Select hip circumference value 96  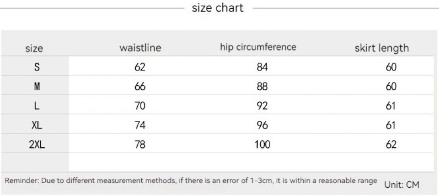[262, 125]
